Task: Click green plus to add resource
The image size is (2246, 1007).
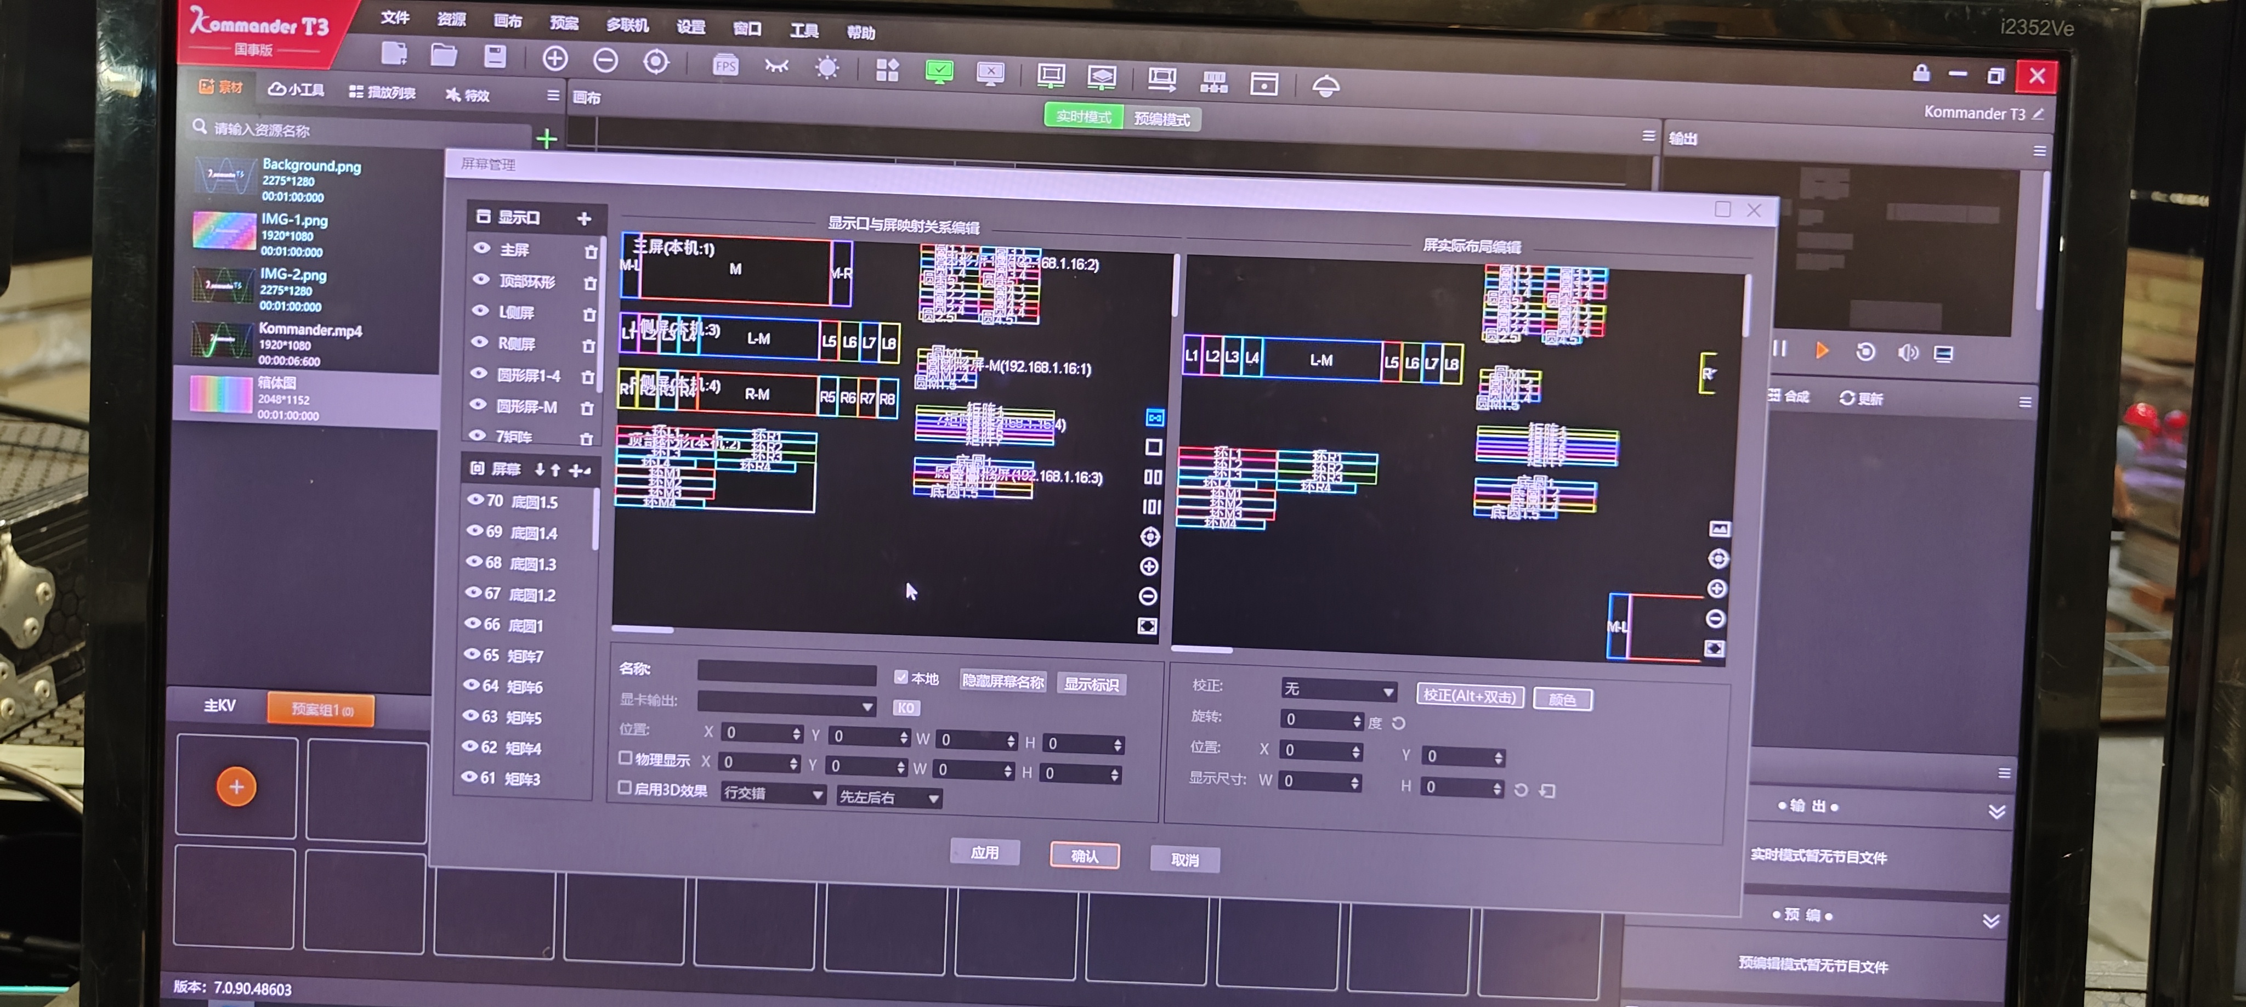Action: click(547, 139)
